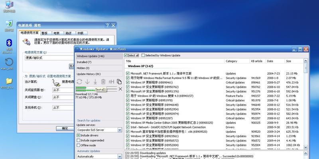Click the 941569 KB article cell
This screenshot has height=159, width=319.
tap(256, 78)
